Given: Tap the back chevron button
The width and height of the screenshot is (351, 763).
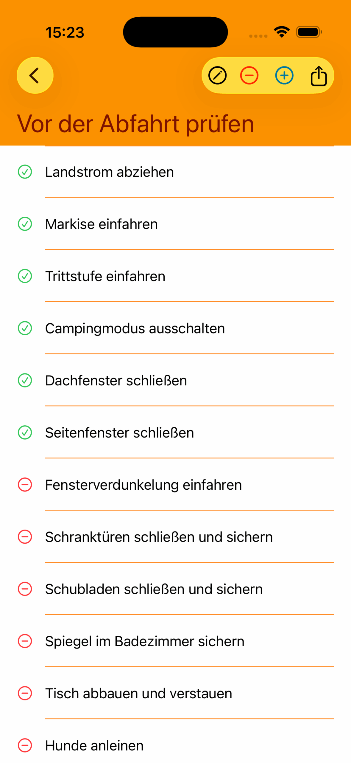Looking at the screenshot, I should click(x=35, y=75).
